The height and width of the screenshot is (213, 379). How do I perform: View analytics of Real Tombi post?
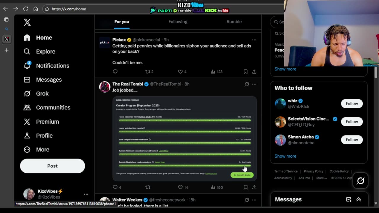(x=216, y=187)
